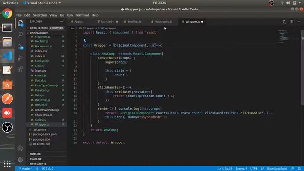Launch Google Chrome from the dock
304x171 pixels.
click(8, 13)
